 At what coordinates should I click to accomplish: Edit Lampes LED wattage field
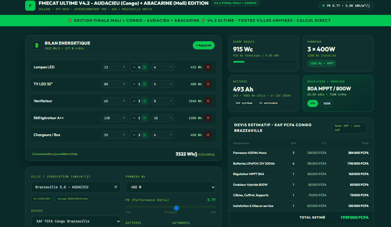tap(114, 67)
